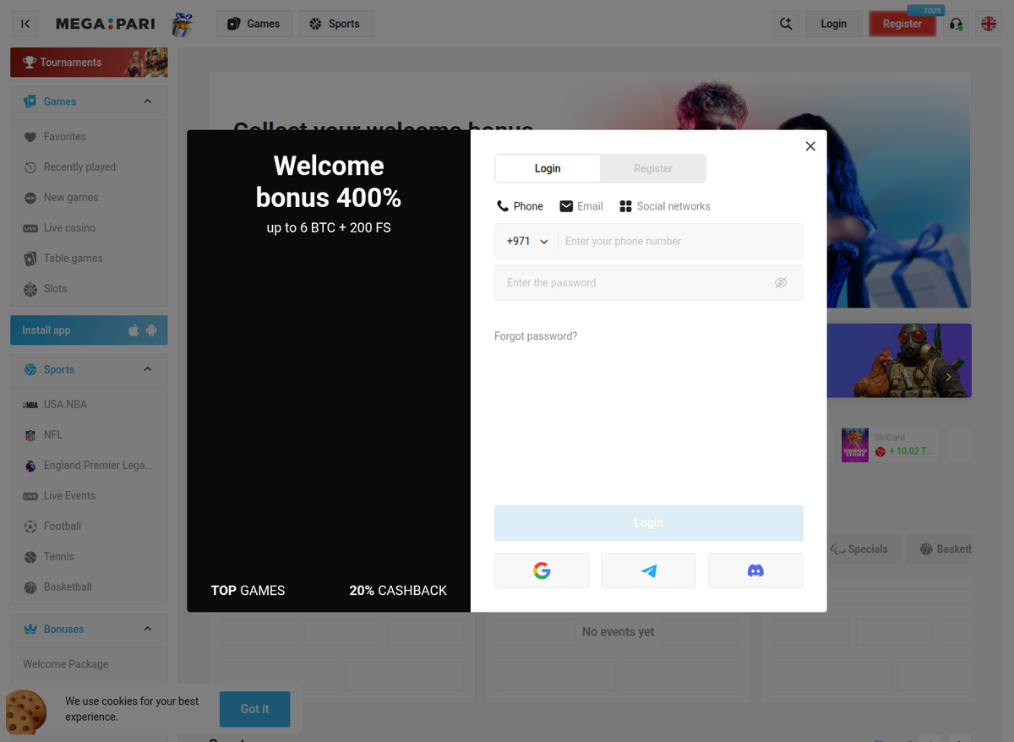Close the login dialog with X
This screenshot has width=1014, height=742.
point(810,146)
